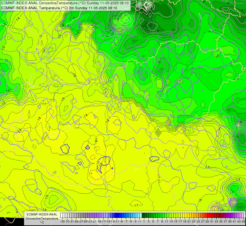
Task: Click the 'Temperature (°C) 2m' title line
Action: point(59,8)
